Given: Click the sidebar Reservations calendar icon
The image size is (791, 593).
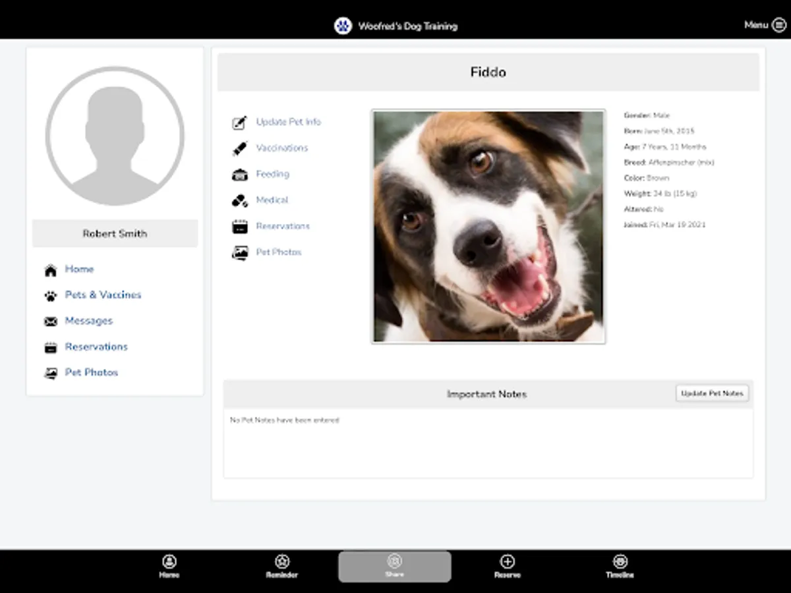Looking at the screenshot, I should click(51, 347).
